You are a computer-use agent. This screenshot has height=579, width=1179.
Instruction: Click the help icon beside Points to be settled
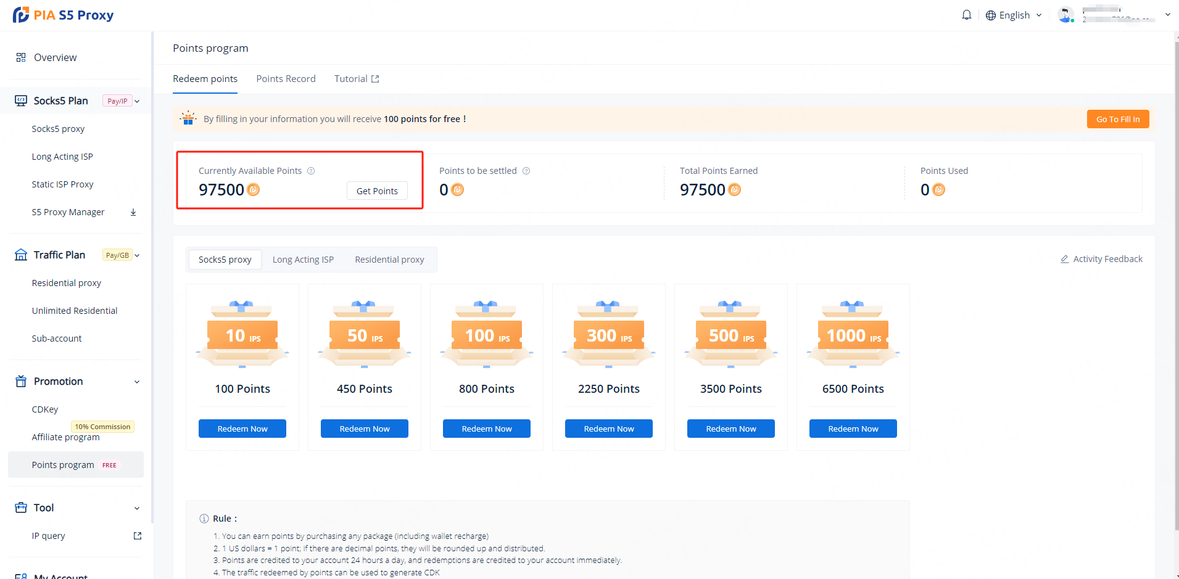[x=526, y=171]
